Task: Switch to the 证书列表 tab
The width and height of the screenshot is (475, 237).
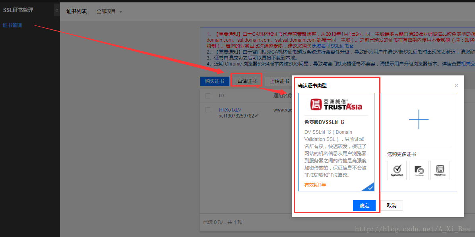Action: pos(76,11)
